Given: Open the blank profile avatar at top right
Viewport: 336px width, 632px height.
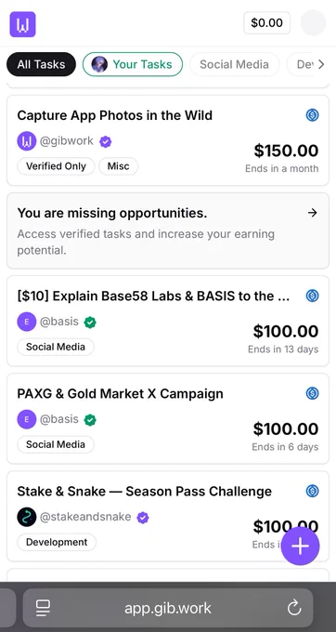Looking at the screenshot, I should [x=313, y=23].
